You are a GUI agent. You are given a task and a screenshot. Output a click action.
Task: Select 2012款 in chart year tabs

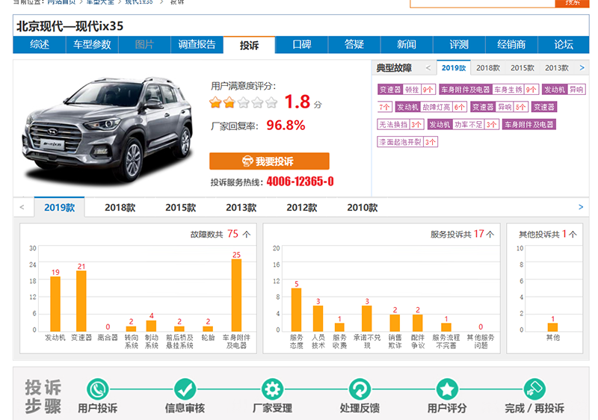[x=302, y=207]
